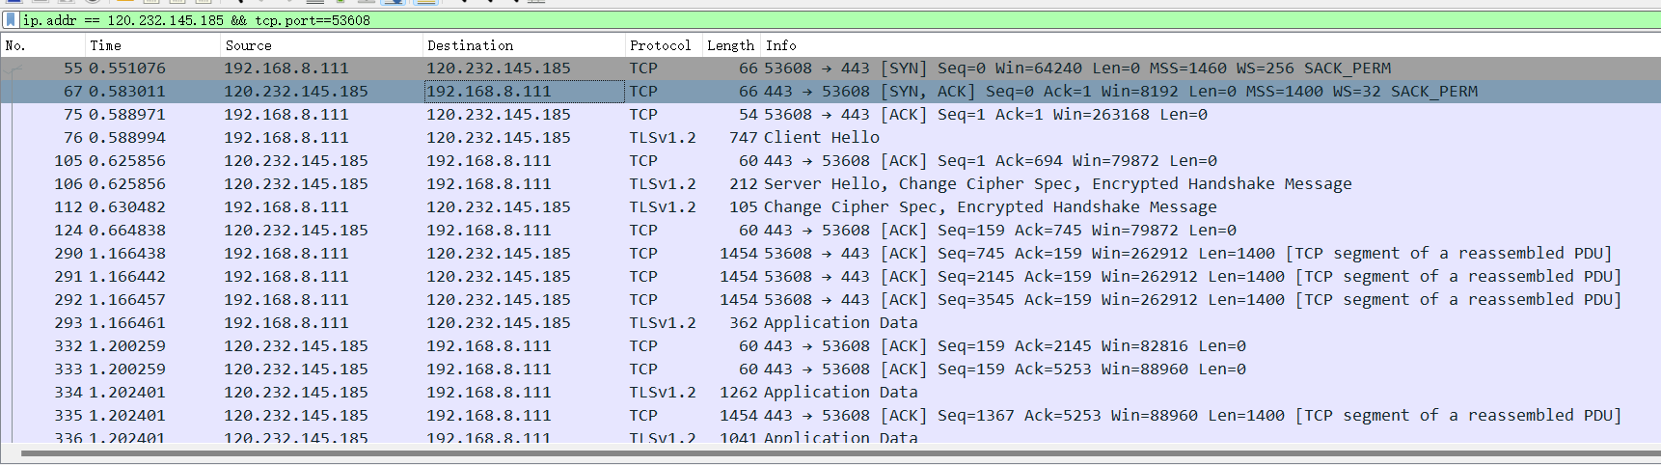Click the display filter bookmark icon
This screenshot has width=1661, height=465.
click(x=11, y=19)
